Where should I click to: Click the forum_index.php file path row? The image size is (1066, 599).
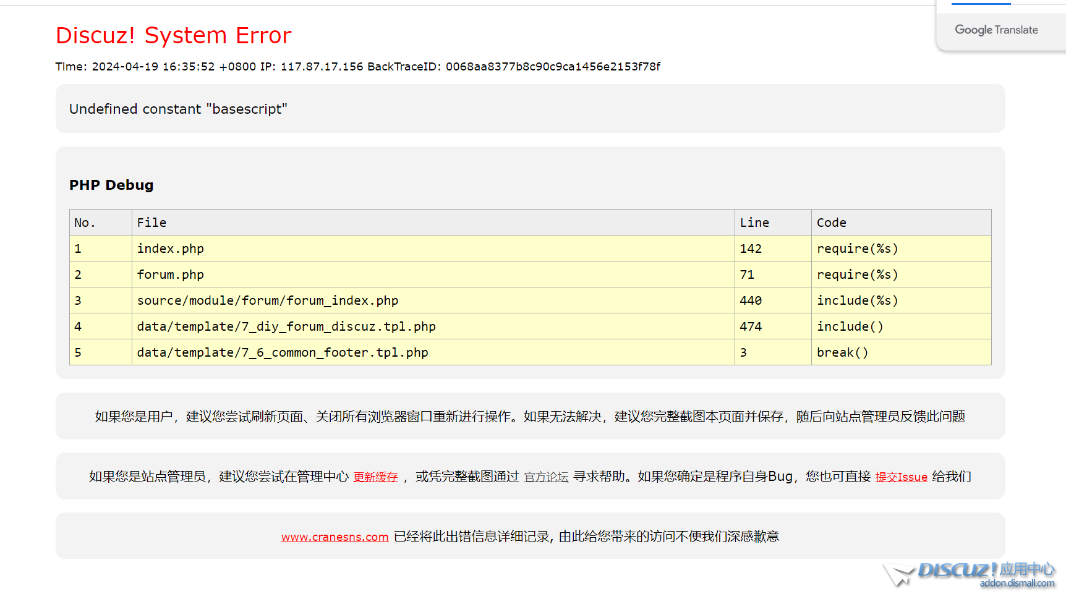tap(267, 300)
